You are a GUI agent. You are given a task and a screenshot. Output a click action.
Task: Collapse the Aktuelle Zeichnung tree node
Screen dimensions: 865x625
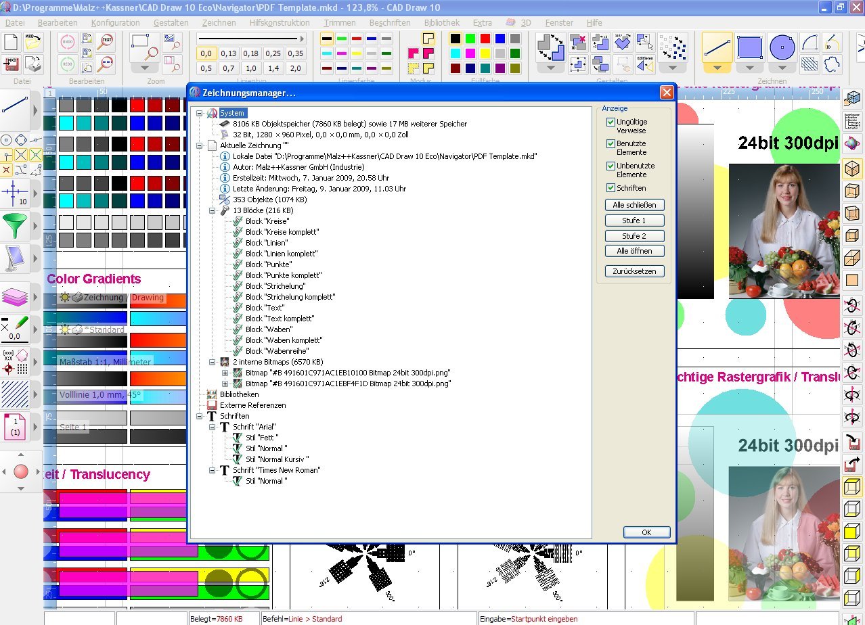pyautogui.click(x=200, y=145)
